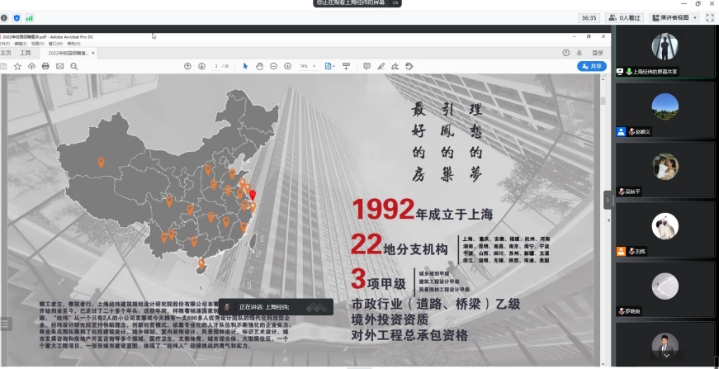Expand the screen-sharing notice bar arrow
719x369 pixels.
(x=395, y=2)
